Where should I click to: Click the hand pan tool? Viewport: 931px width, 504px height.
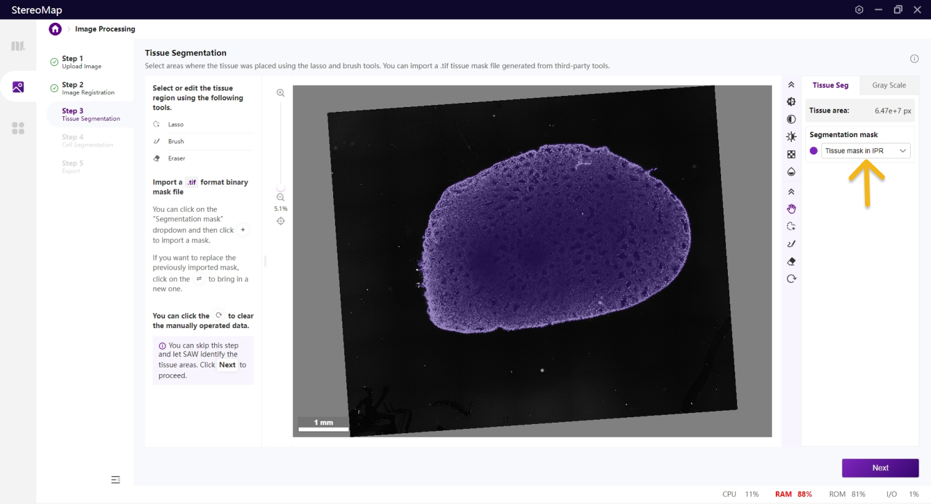(x=791, y=209)
